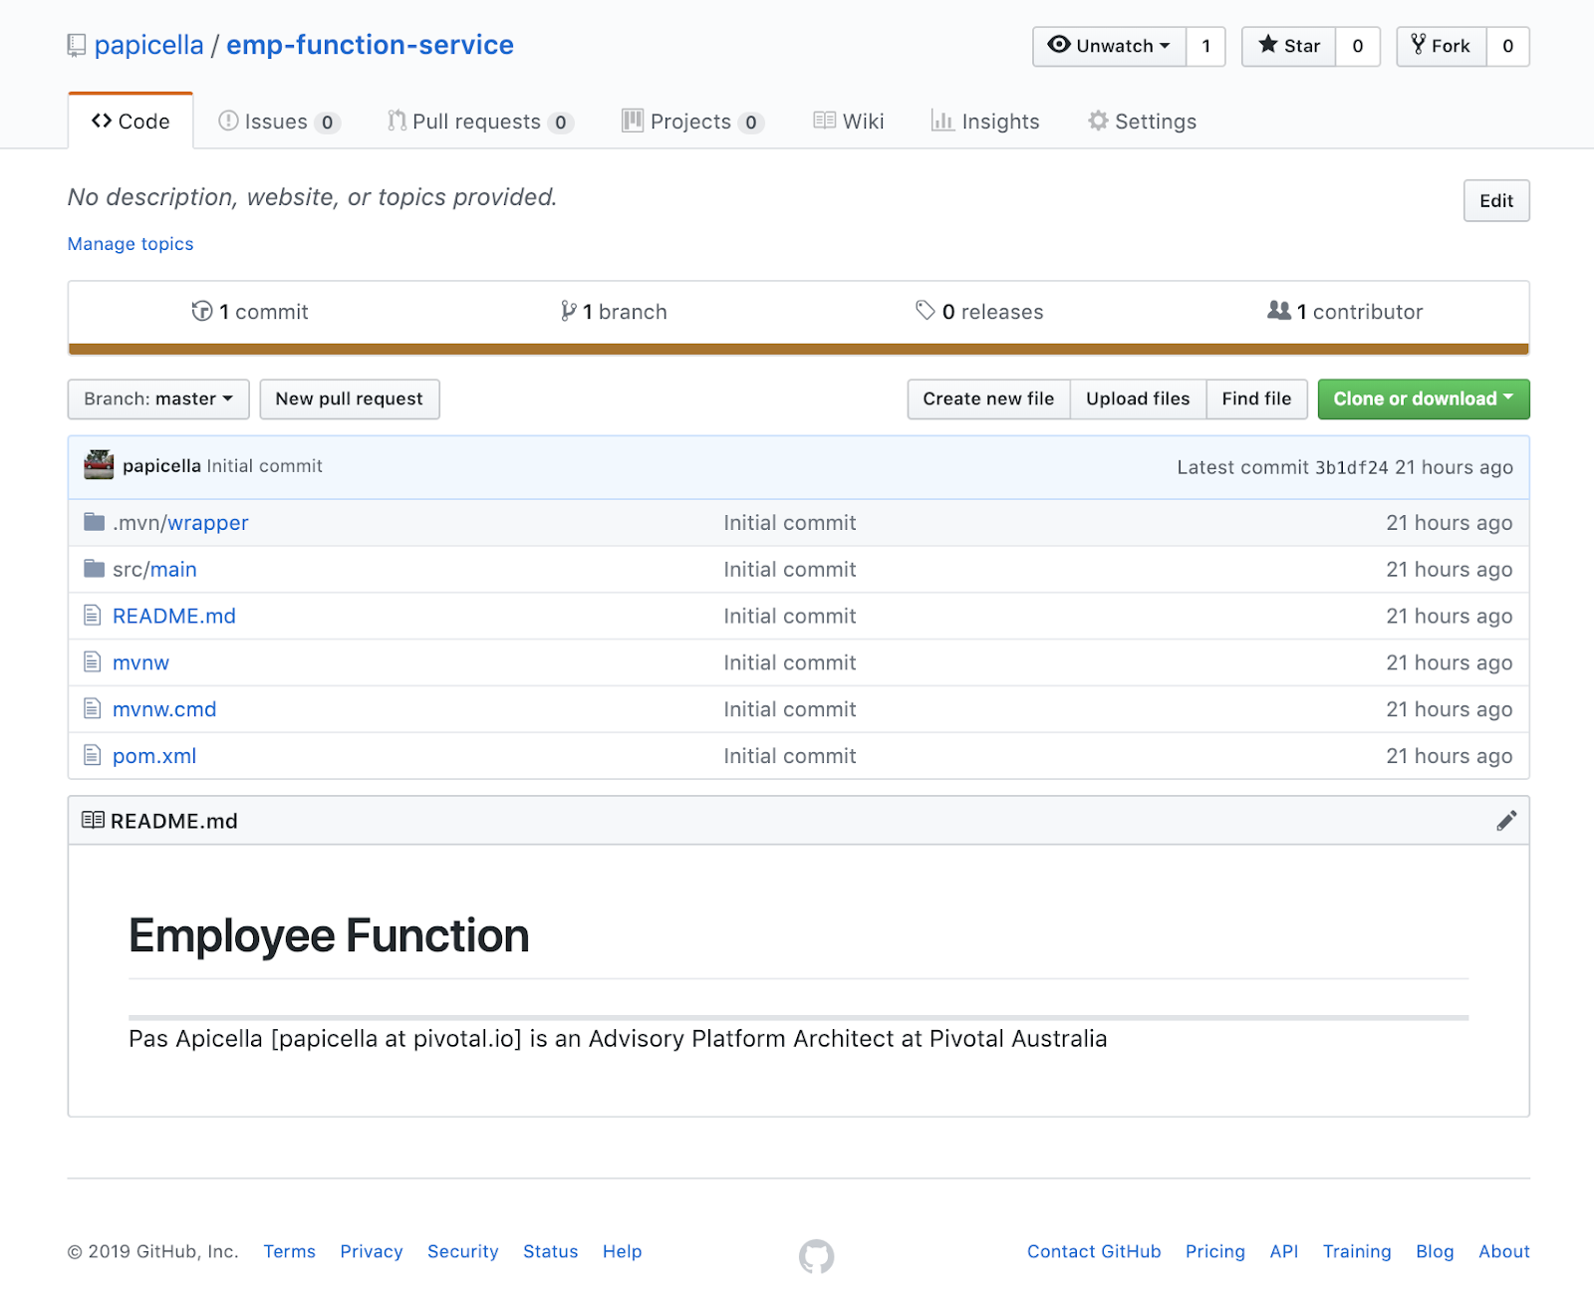The height and width of the screenshot is (1295, 1594).
Task: Click the README edit pencil icon
Action: click(1506, 821)
